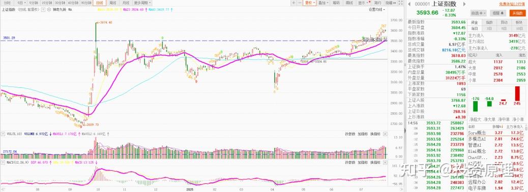
Task: Select the 30分钟 period
Action: (60, 3)
